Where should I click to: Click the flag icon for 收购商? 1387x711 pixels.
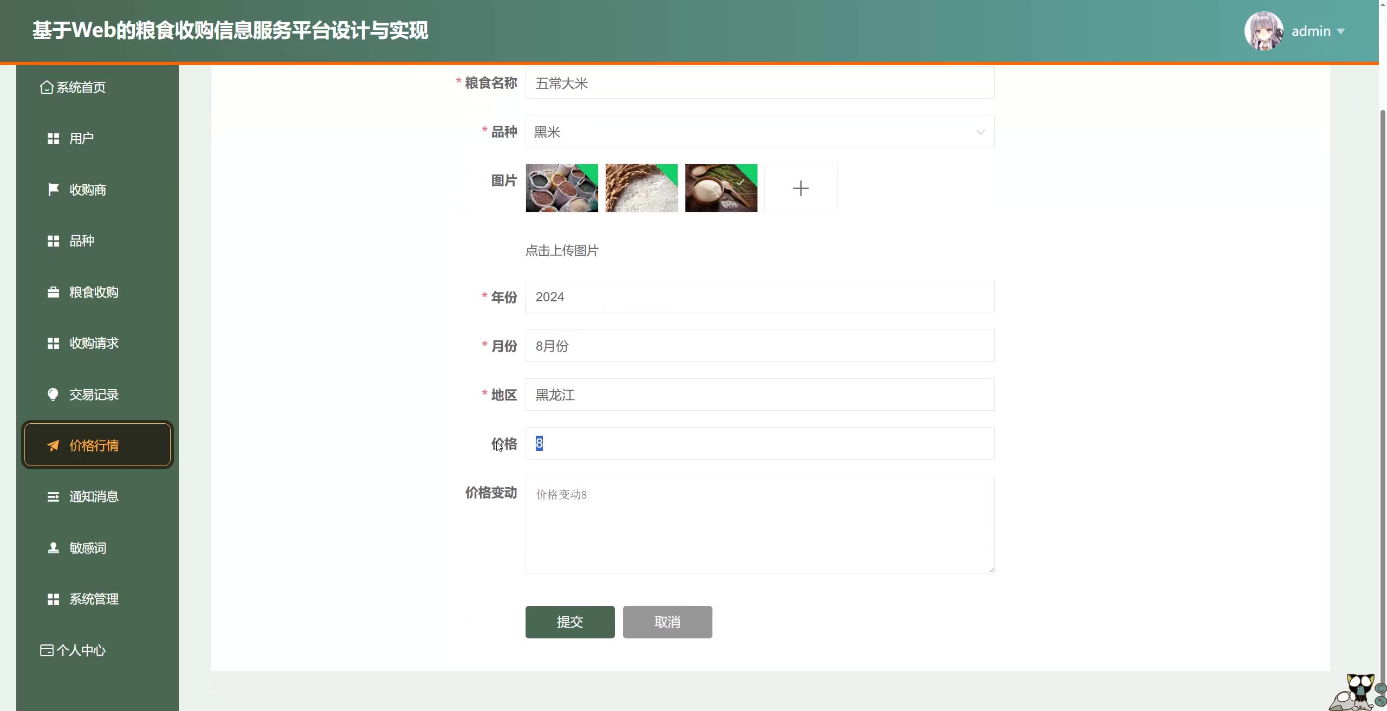[x=53, y=190]
